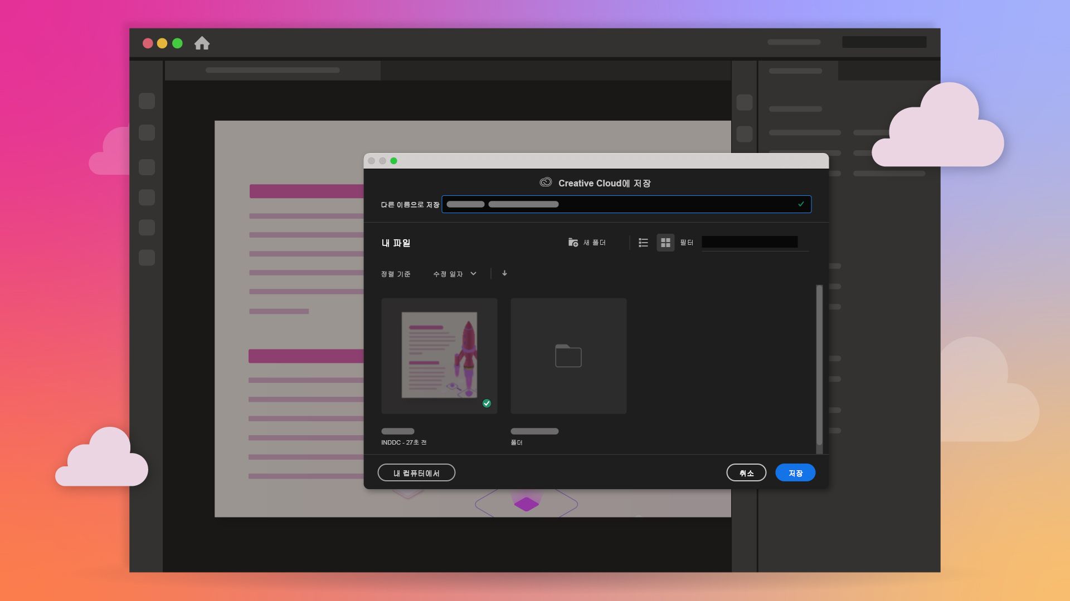1070x601 pixels.
Task: Click the save-as filename input field
Action: point(619,204)
